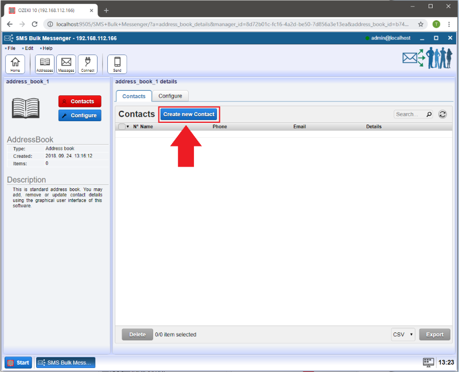
Task: Open the Edit menu
Action: coord(29,48)
